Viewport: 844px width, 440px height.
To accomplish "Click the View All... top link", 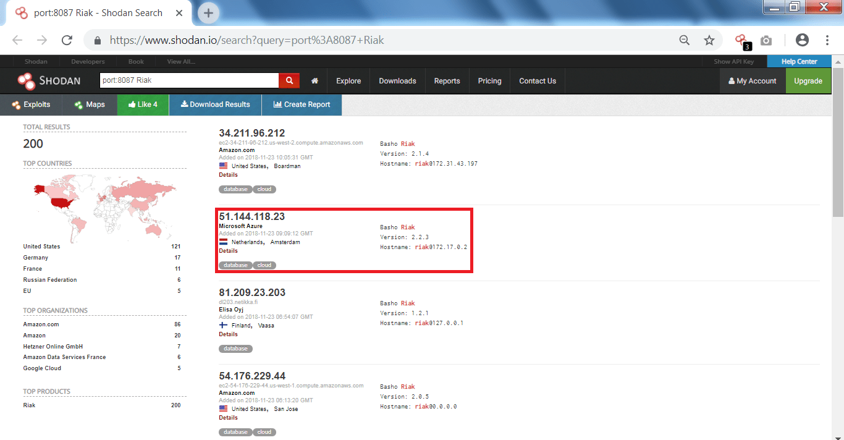I will [x=181, y=61].
